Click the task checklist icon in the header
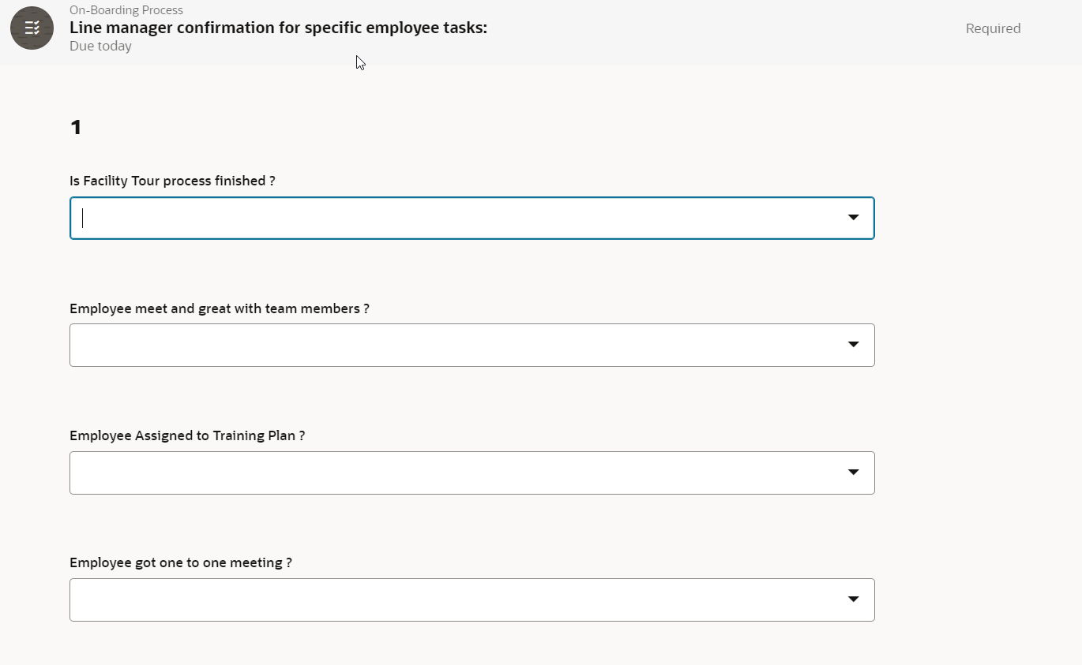 coord(32,28)
